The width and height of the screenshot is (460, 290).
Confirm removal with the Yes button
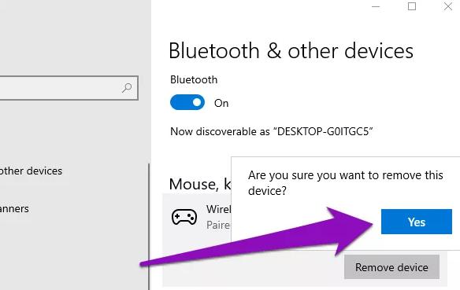417,222
